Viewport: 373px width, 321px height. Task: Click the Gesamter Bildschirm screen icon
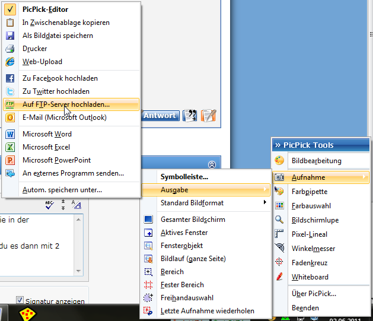click(x=148, y=220)
